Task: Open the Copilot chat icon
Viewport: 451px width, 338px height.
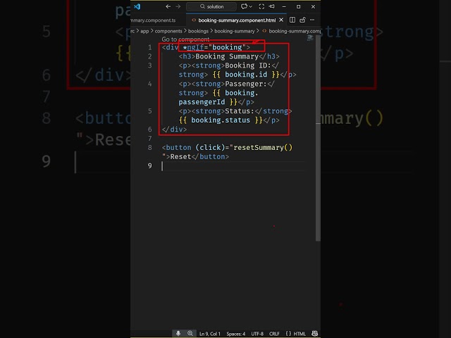Action: coord(244,6)
